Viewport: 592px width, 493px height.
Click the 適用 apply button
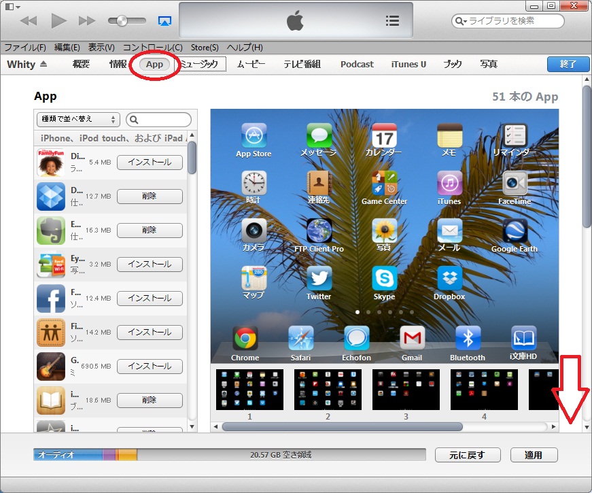(534, 455)
